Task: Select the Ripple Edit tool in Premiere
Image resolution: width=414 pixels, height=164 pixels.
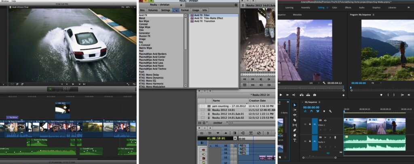Action: click(295, 115)
